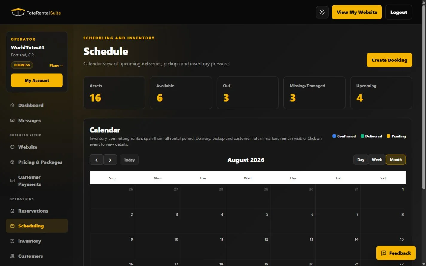Click the Wed column header
426x266 pixels.
[248, 178]
